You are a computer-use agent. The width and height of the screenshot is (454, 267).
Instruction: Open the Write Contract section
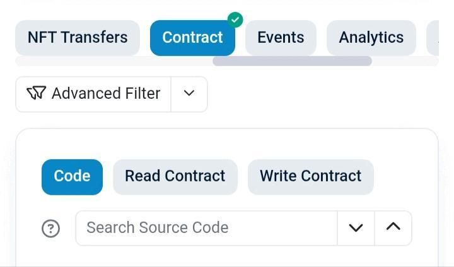click(310, 176)
